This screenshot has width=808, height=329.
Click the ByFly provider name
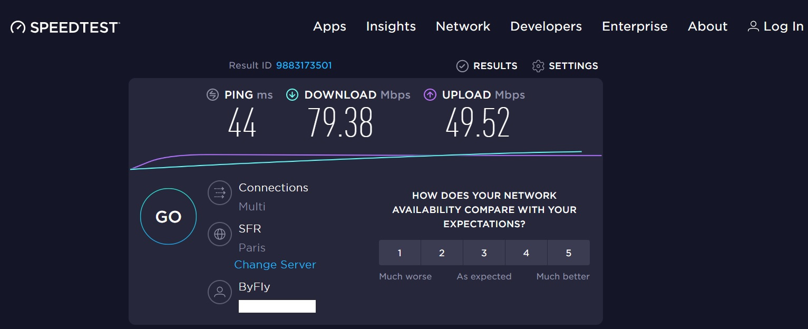pyautogui.click(x=255, y=287)
